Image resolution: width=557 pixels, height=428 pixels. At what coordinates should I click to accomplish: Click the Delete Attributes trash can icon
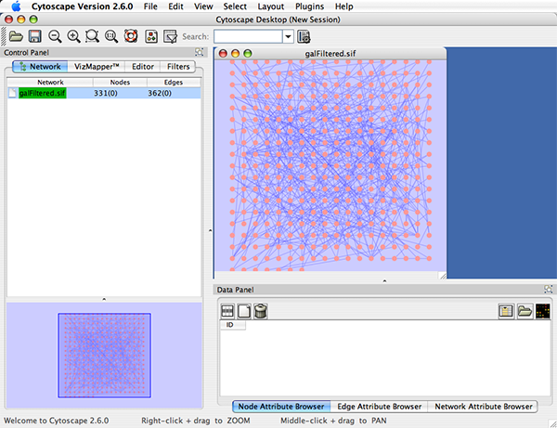261,311
